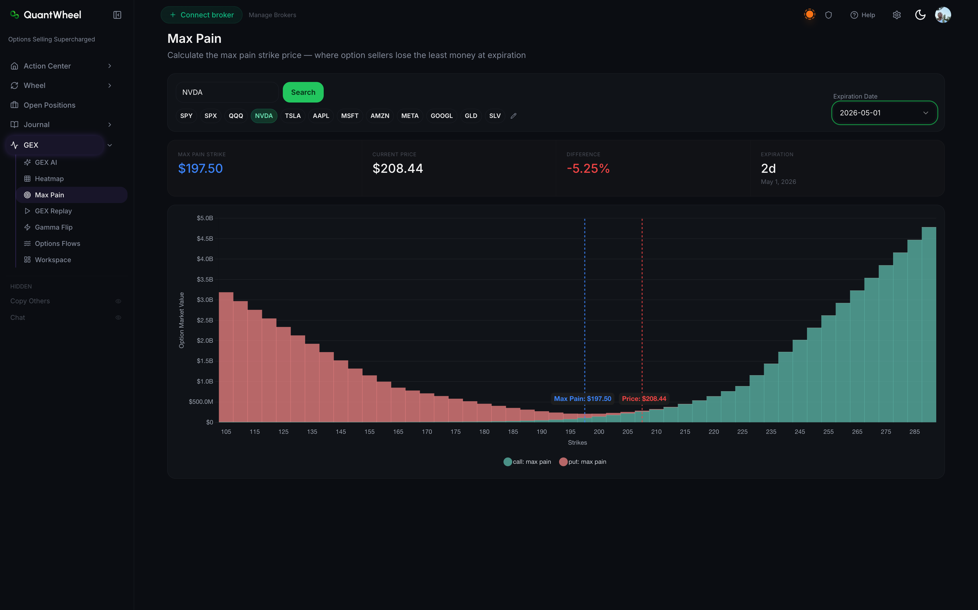
Task: Click the Wheel refresh icon
Action: coord(15,85)
